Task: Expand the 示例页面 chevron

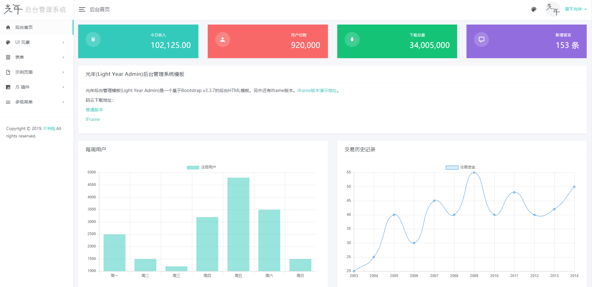Action: pos(63,72)
